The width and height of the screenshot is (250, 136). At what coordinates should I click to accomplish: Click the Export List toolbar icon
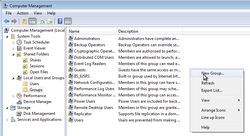point(50,21)
